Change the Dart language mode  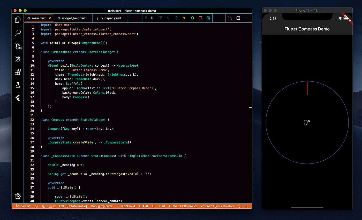pos(162,206)
